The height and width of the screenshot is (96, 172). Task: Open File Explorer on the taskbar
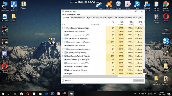pyautogui.click(x=40, y=94)
